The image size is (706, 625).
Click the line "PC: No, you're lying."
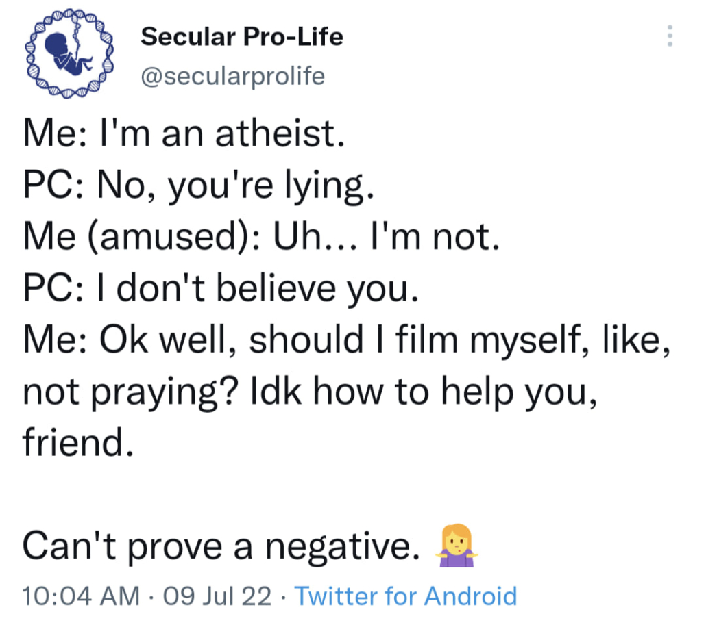(x=198, y=186)
